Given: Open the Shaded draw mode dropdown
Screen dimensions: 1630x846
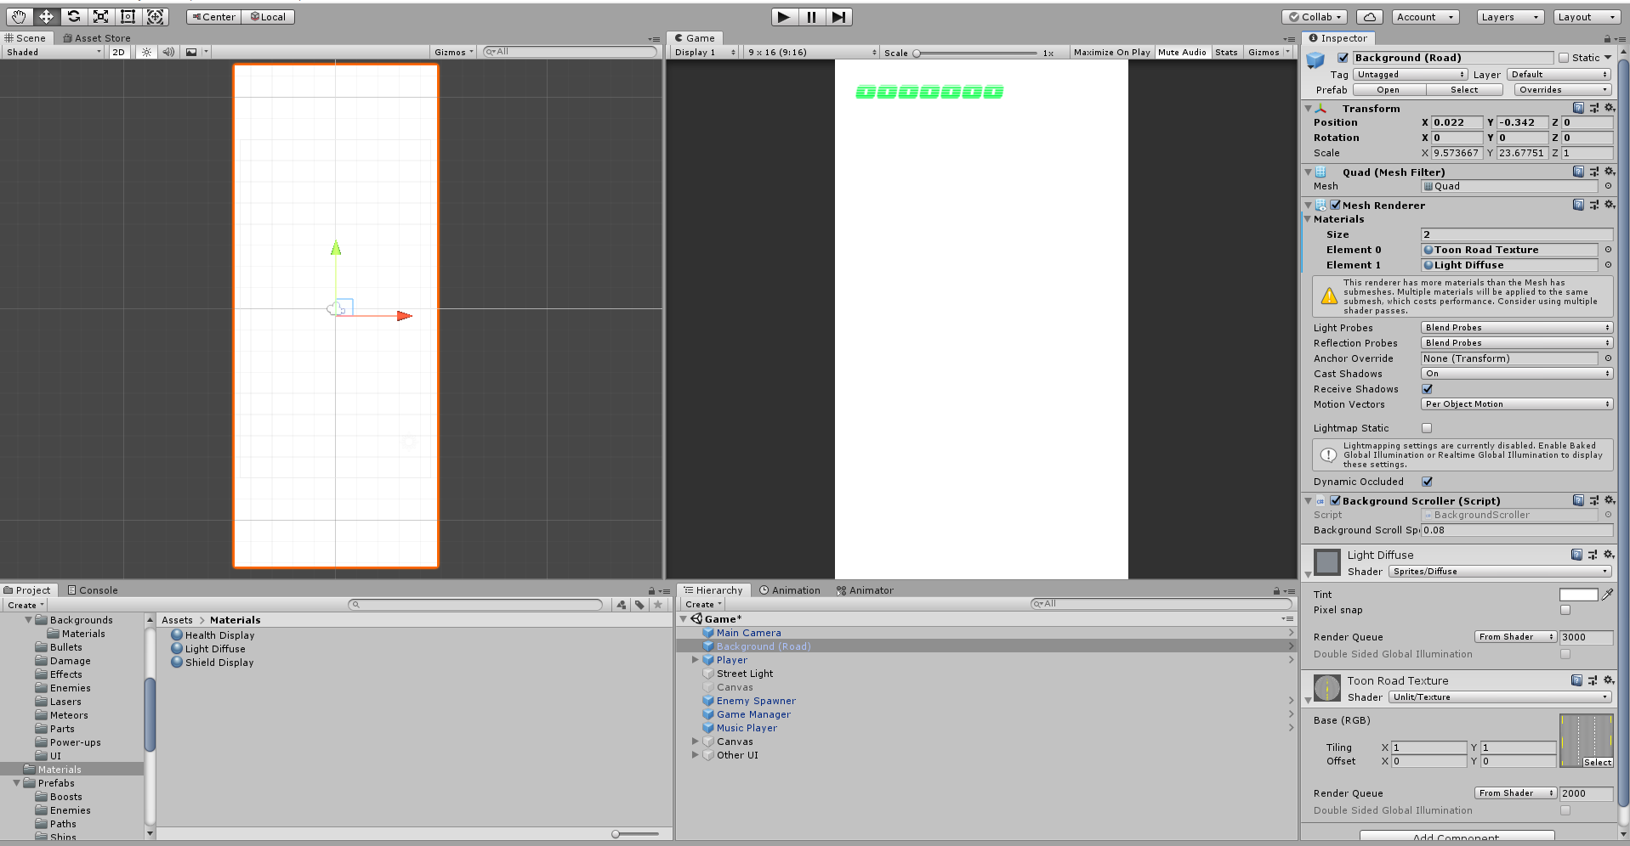Looking at the screenshot, I should 53,52.
